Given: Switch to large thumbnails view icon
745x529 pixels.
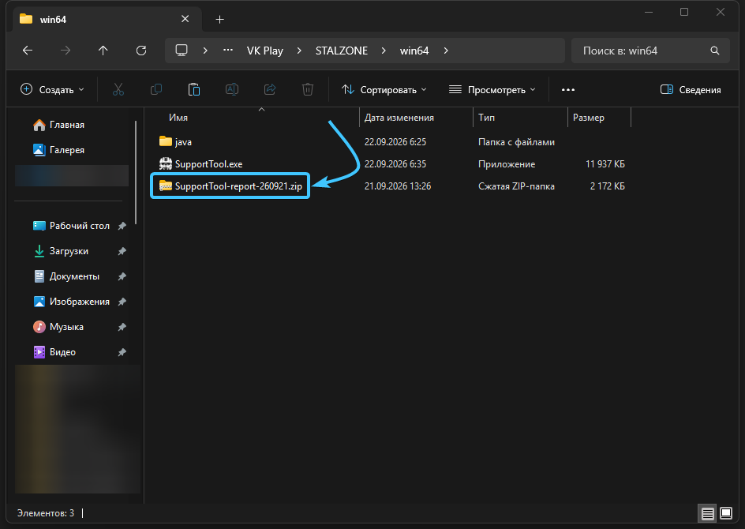Looking at the screenshot, I should point(726,513).
